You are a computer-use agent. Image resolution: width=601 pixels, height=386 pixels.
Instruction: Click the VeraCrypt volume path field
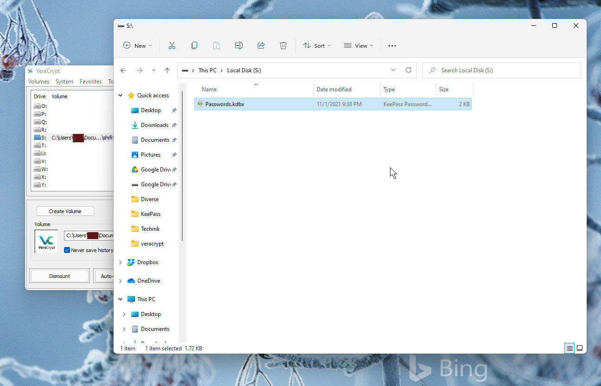click(x=89, y=235)
